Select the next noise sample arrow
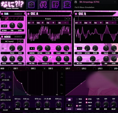The width and height of the screenshot is (118, 113). (x=22, y=41)
